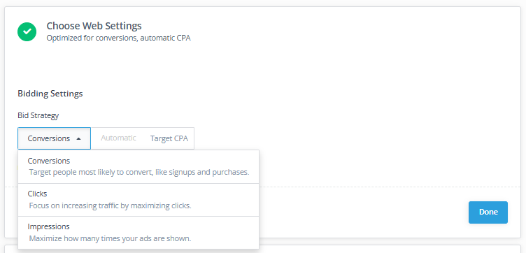Collapse the Bid Strategy Conversions dropdown

[x=54, y=138]
